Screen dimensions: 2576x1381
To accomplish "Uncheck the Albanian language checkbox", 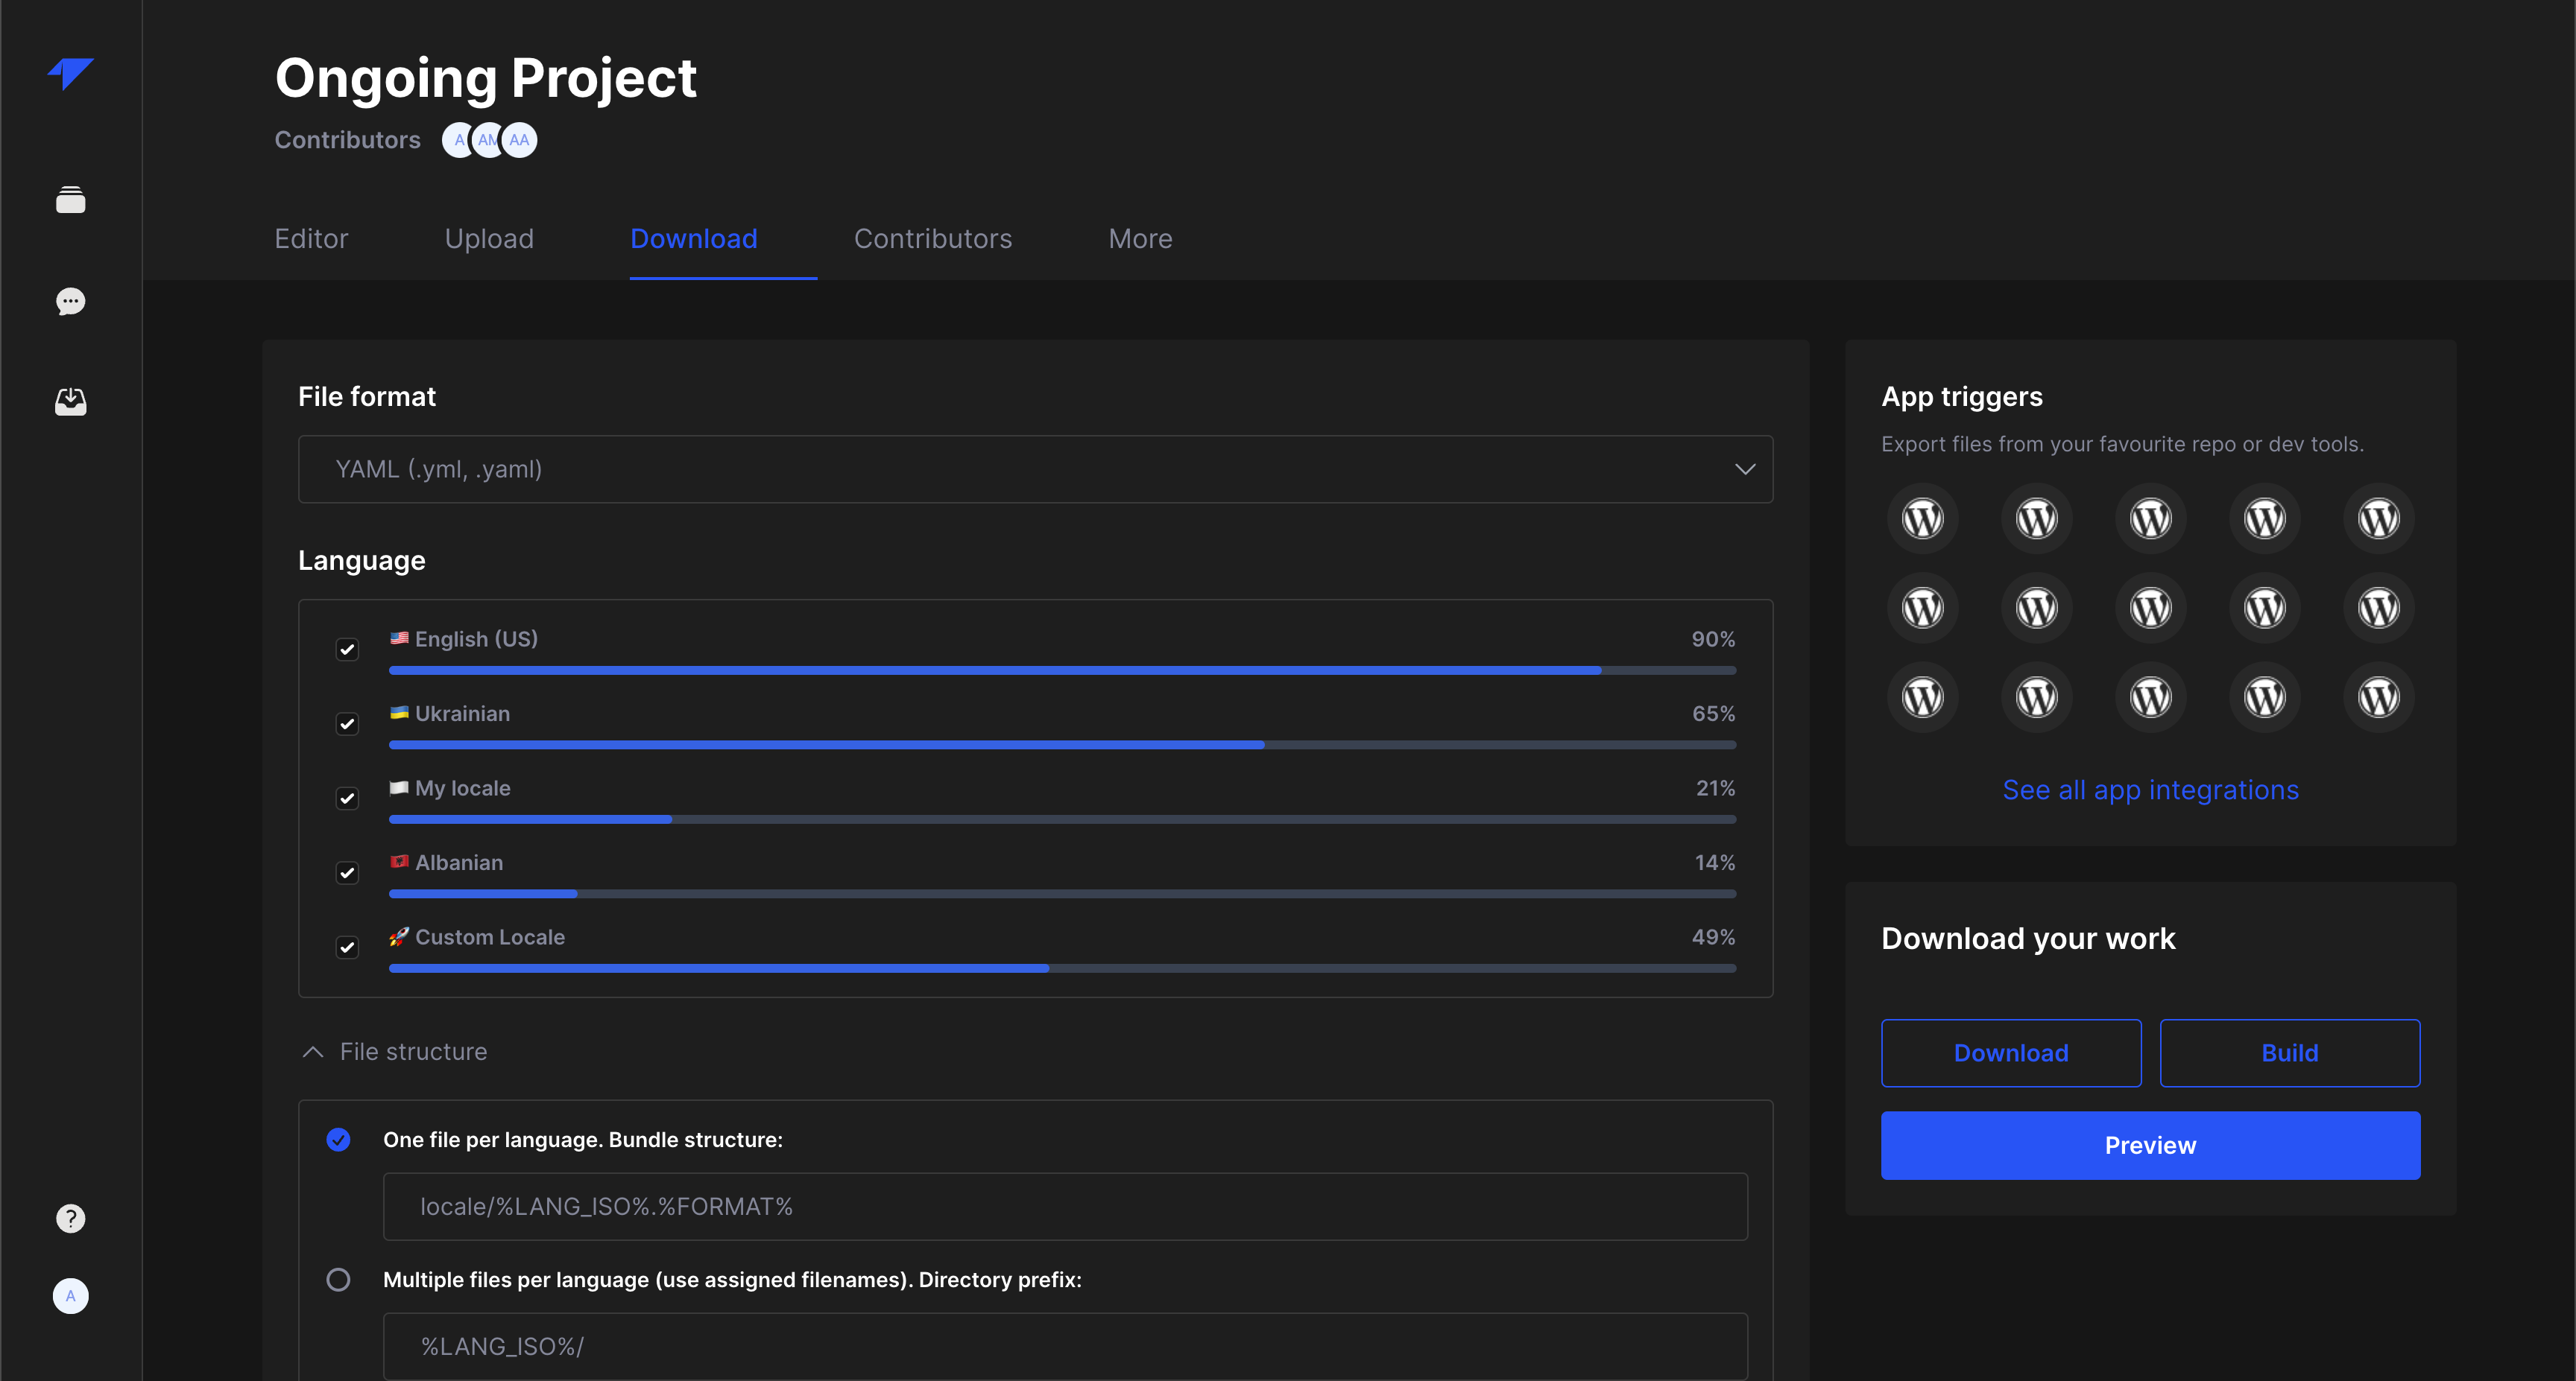I will point(347,874).
